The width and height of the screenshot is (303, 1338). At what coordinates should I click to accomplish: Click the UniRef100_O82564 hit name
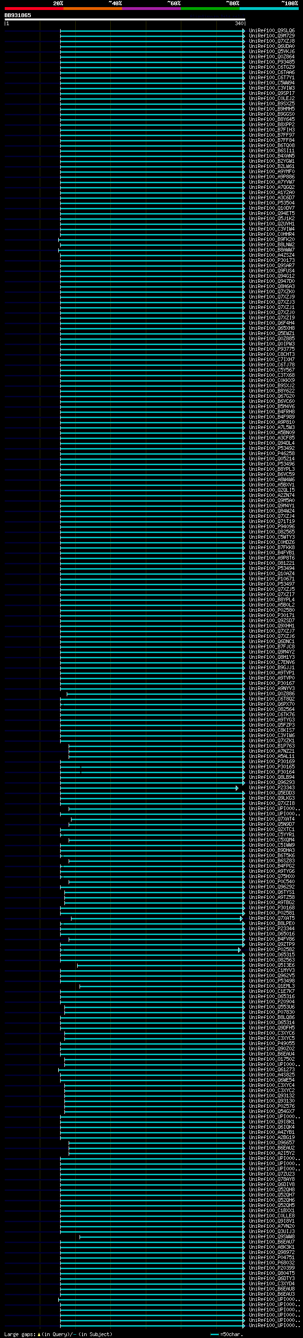[272, 710]
